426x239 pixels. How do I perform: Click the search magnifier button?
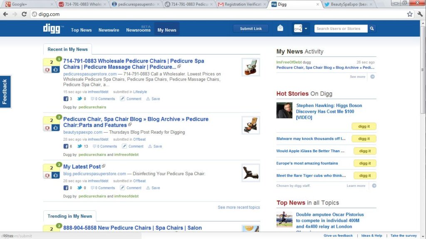point(372,29)
